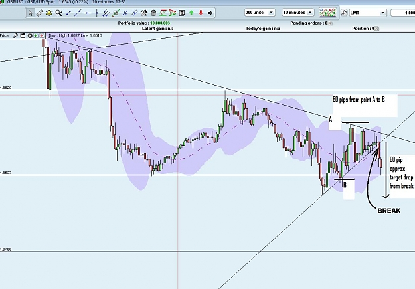Select the rectangle with checkmark tool

[x=116, y=13]
